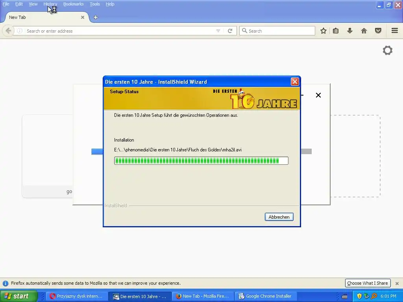The height and width of the screenshot is (302, 403).
Task: Show bookmarks list icon
Action: pyautogui.click(x=336, y=31)
